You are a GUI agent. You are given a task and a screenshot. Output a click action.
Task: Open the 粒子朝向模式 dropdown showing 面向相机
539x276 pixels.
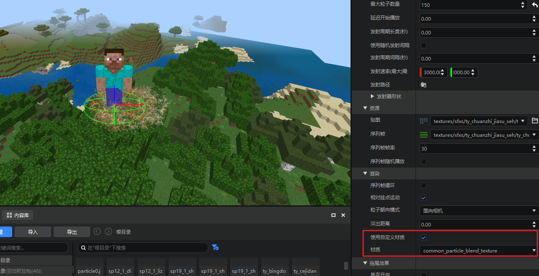click(479, 211)
